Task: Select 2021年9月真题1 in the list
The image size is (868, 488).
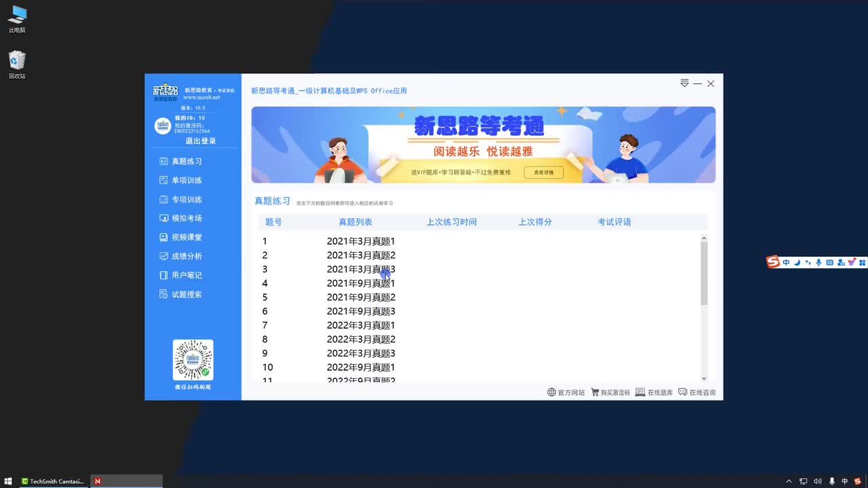Action: (361, 283)
